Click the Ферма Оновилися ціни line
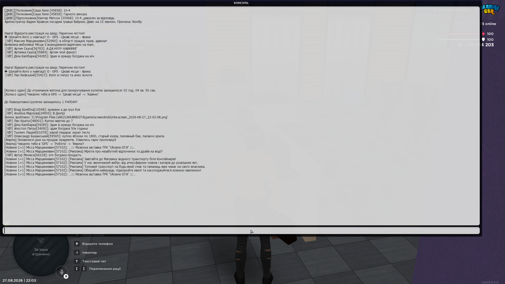This screenshot has width=505, height=284. (x=60, y=140)
